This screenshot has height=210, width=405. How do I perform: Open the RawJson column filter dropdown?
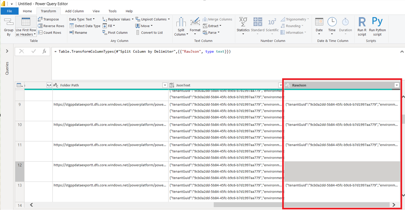click(397, 85)
